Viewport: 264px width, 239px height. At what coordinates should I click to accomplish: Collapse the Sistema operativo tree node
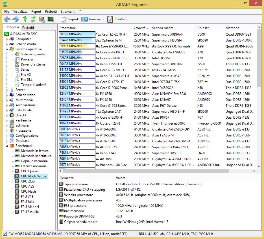click(7, 49)
